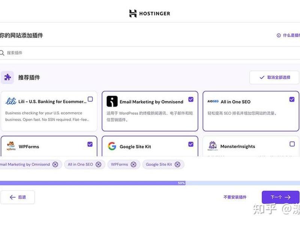Image resolution: width=300 pixels, height=225 pixels.
Task: Click Omnisend card Chinese description
Action: coord(150,116)
